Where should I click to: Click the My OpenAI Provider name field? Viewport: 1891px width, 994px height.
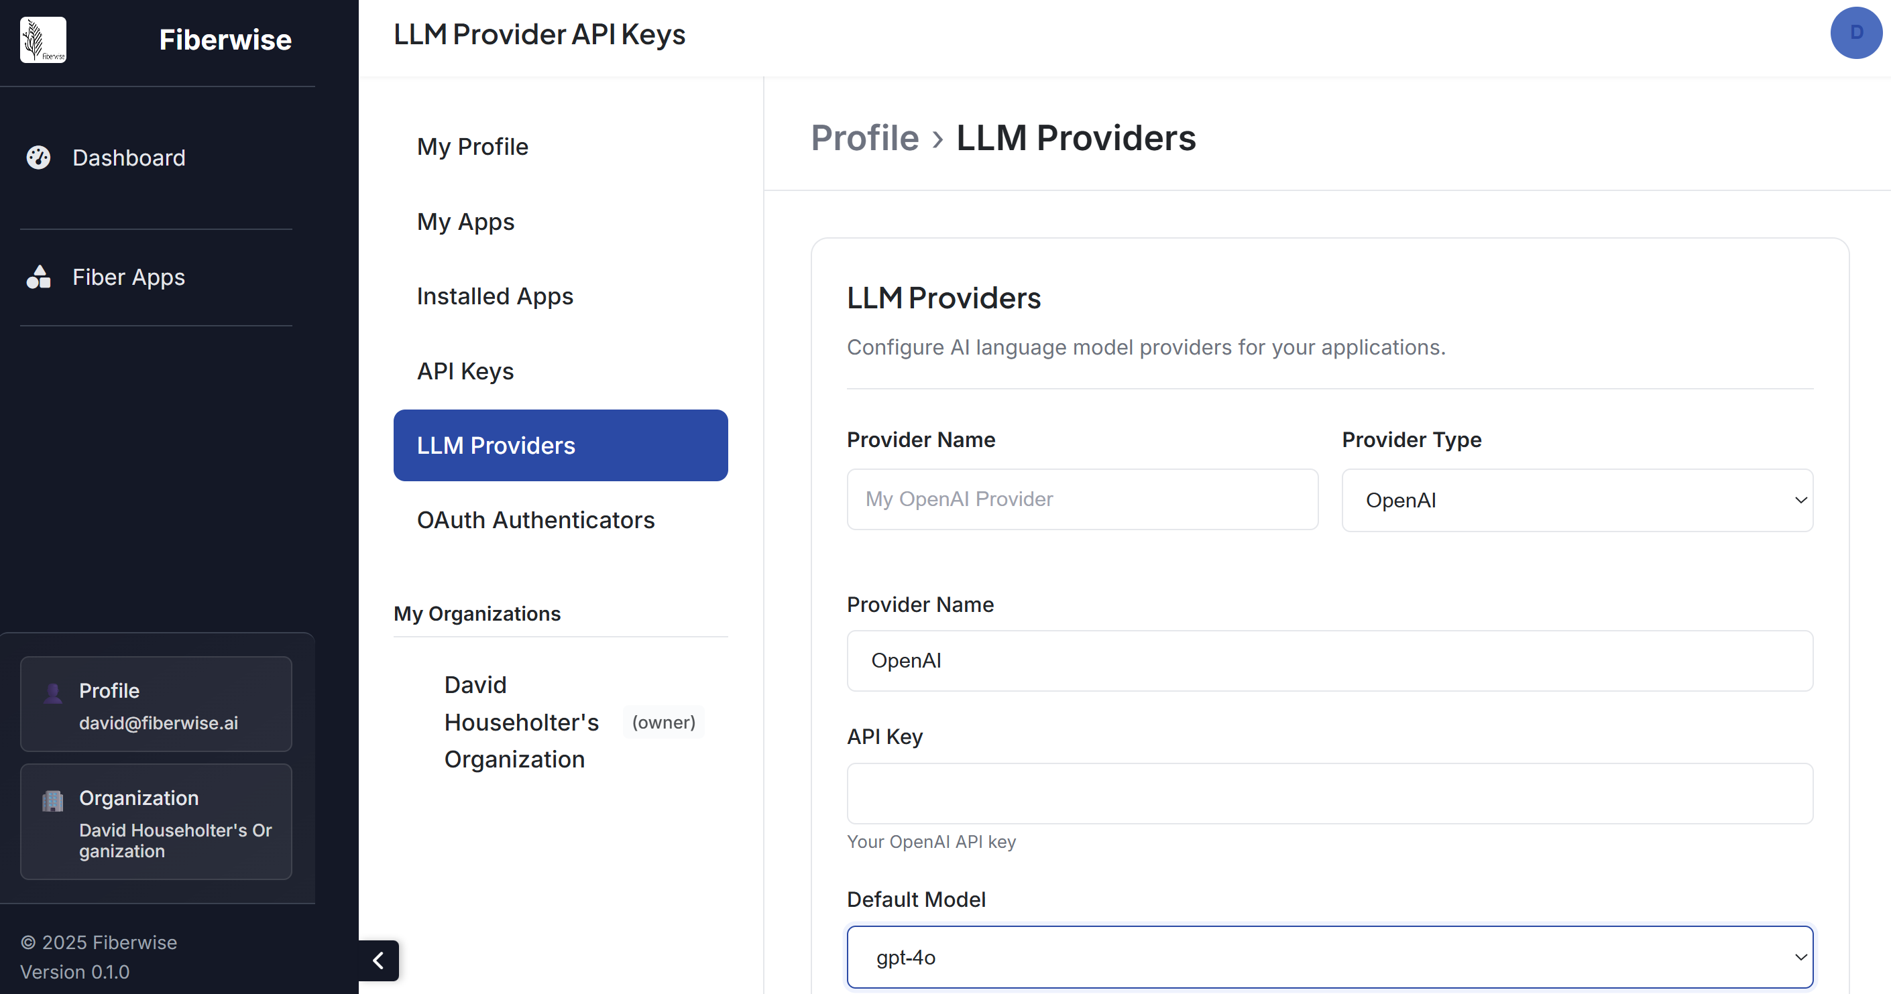click(x=1082, y=499)
